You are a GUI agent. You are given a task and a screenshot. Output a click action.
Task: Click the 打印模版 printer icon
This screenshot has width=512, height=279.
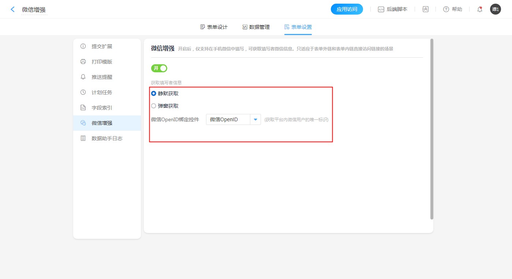pos(83,62)
